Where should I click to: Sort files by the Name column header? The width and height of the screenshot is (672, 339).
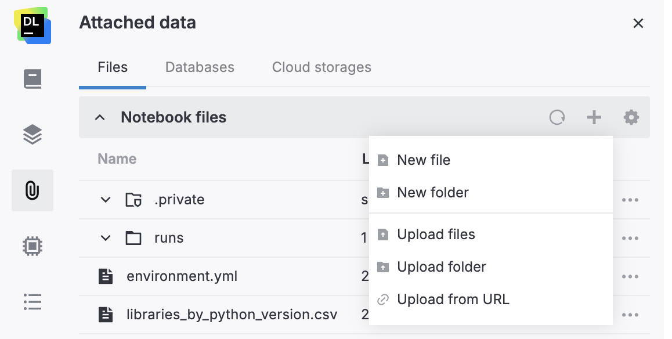[x=117, y=158]
